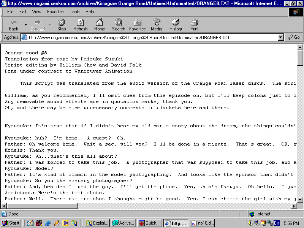304x228 pixels.
Task: Click the network computers tray icon
Action: [x=257, y=223]
